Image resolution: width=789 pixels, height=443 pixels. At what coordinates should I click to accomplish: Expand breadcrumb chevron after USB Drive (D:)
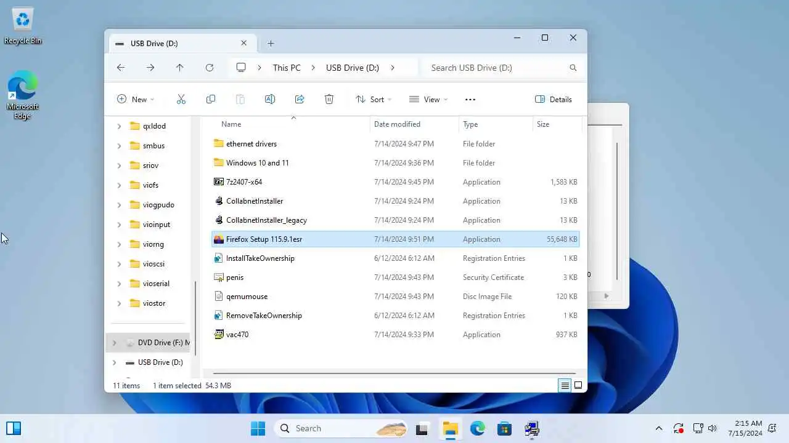coord(393,68)
